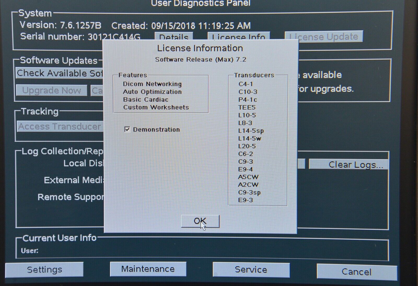Select transducer C6-2
The height and width of the screenshot is (286, 418).
click(246, 154)
